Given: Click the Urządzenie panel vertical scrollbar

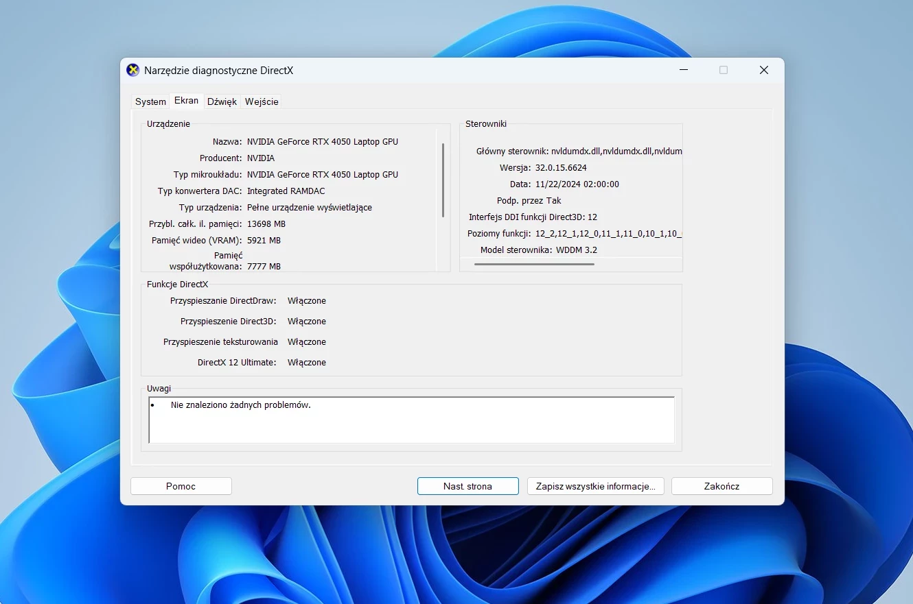Looking at the screenshot, I should (443, 180).
